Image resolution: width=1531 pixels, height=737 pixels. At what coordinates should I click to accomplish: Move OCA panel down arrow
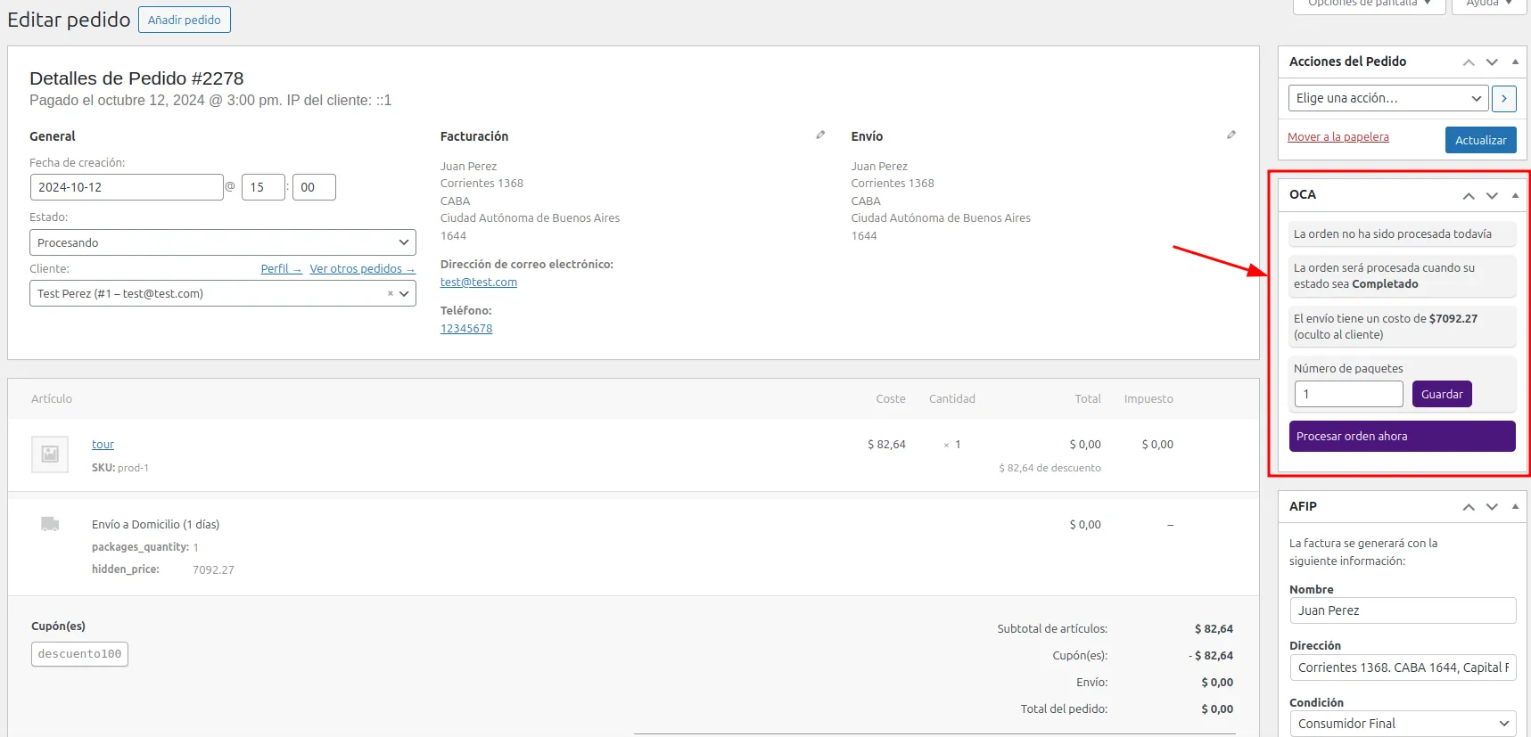[1492, 195]
